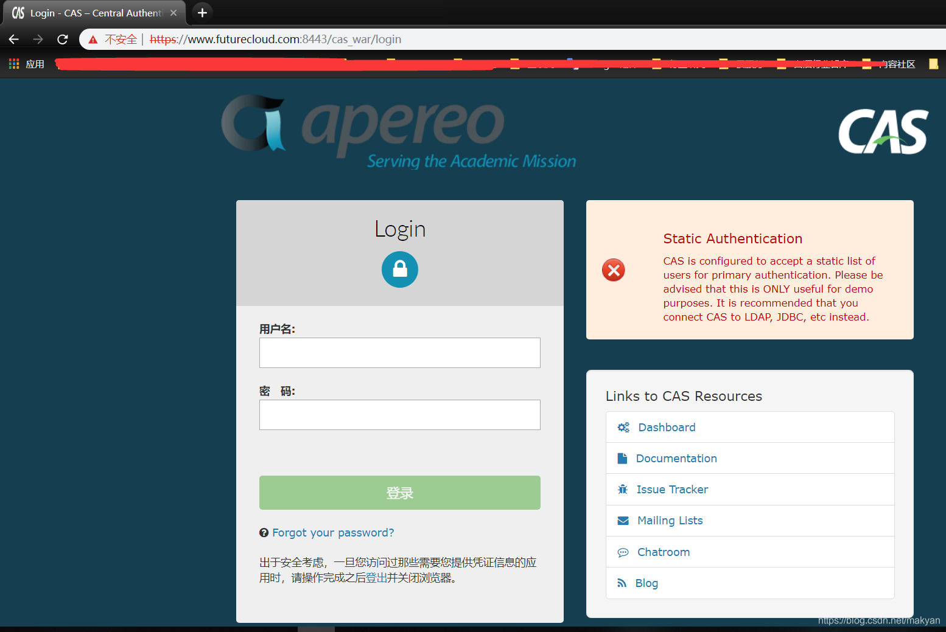The height and width of the screenshot is (632, 946).
Task: Click the Static Authentication heading
Action: (x=733, y=238)
